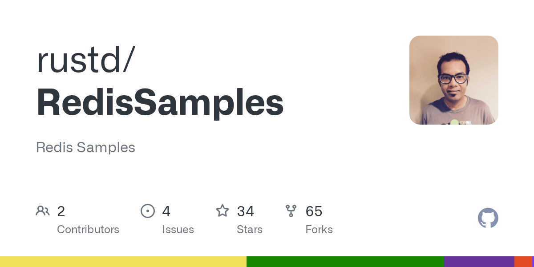Click the contributors count 2
The height and width of the screenshot is (267, 534).
[61, 211]
